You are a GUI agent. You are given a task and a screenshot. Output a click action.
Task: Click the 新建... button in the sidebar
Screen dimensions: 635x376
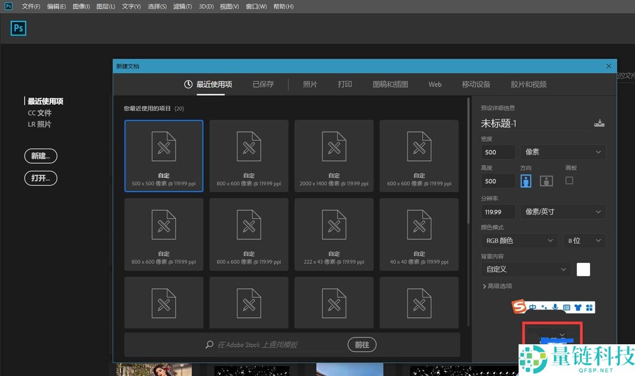point(40,155)
